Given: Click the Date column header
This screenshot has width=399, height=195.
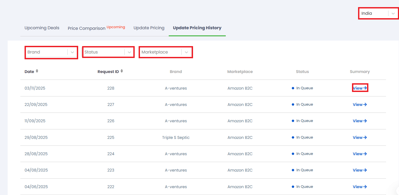Looking at the screenshot, I should tap(29, 72).
